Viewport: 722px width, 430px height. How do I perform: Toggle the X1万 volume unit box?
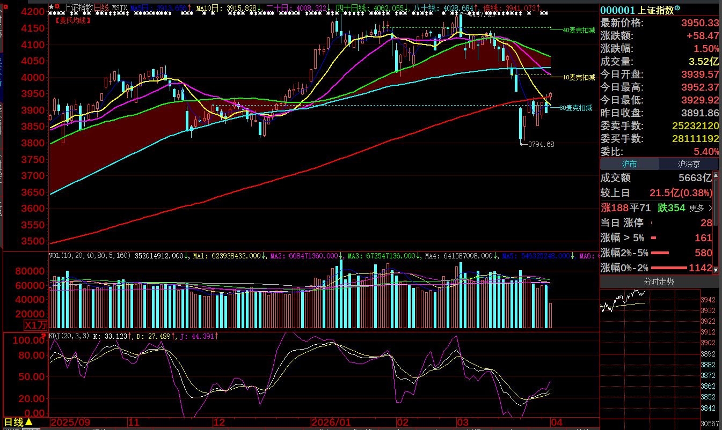pos(35,325)
